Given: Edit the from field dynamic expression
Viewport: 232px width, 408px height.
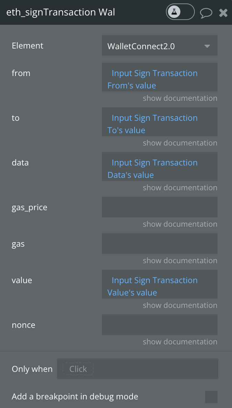Looking at the screenshot, I should click(x=160, y=77).
